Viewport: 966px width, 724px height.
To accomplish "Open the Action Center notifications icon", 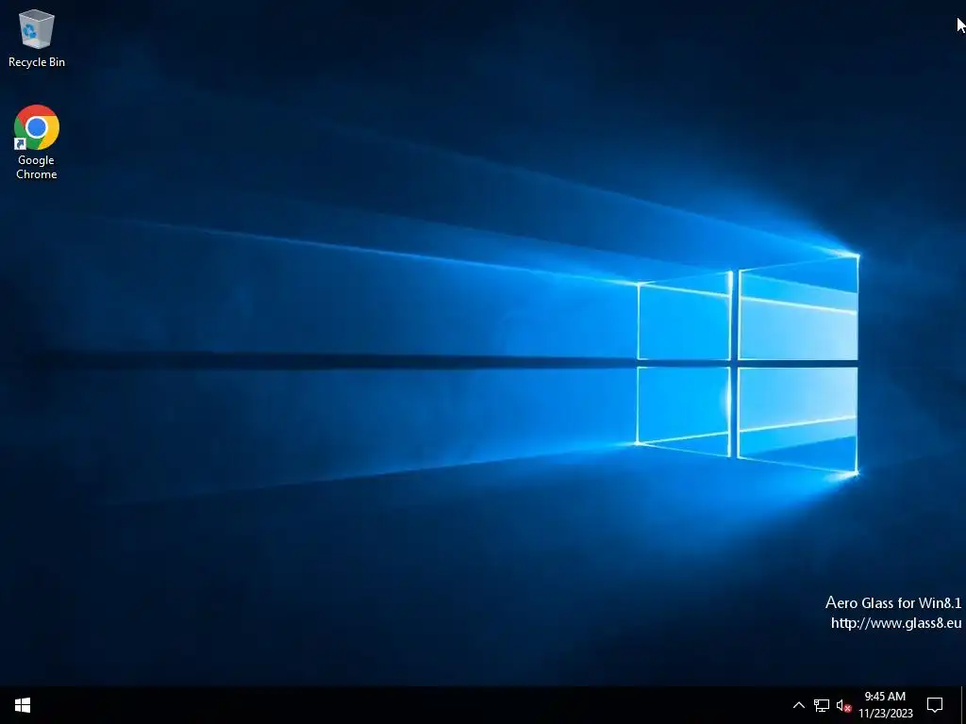I will point(935,705).
